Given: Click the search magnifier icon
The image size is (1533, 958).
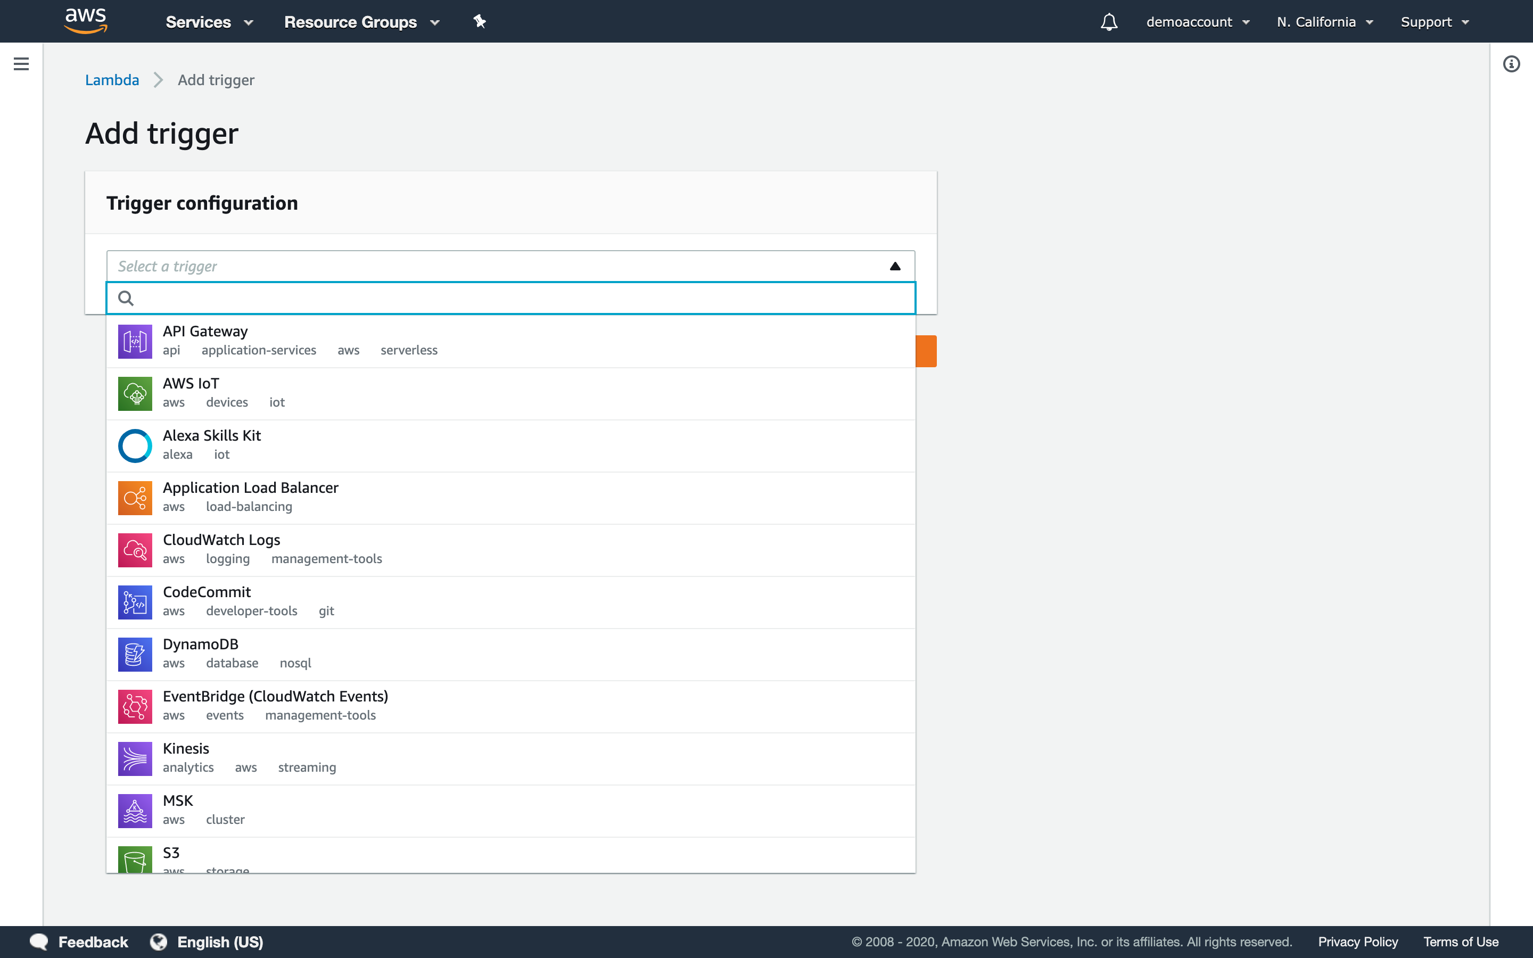Looking at the screenshot, I should point(126,298).
